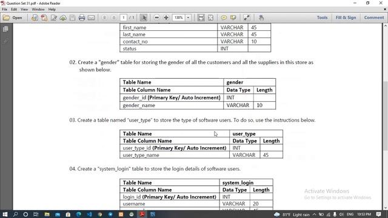
Task: Click the 'gender_name' table cell
Action: pyautogui.click(x=172, y=105)
